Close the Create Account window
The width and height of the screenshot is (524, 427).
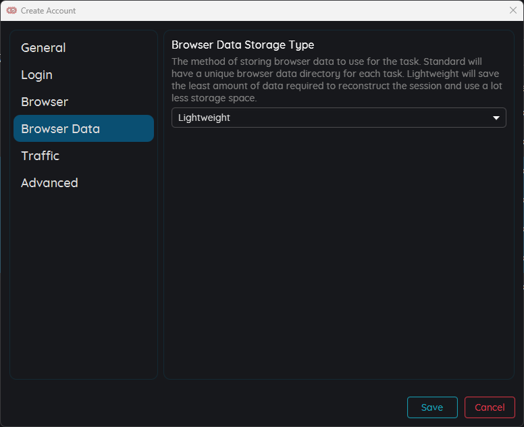513,11
